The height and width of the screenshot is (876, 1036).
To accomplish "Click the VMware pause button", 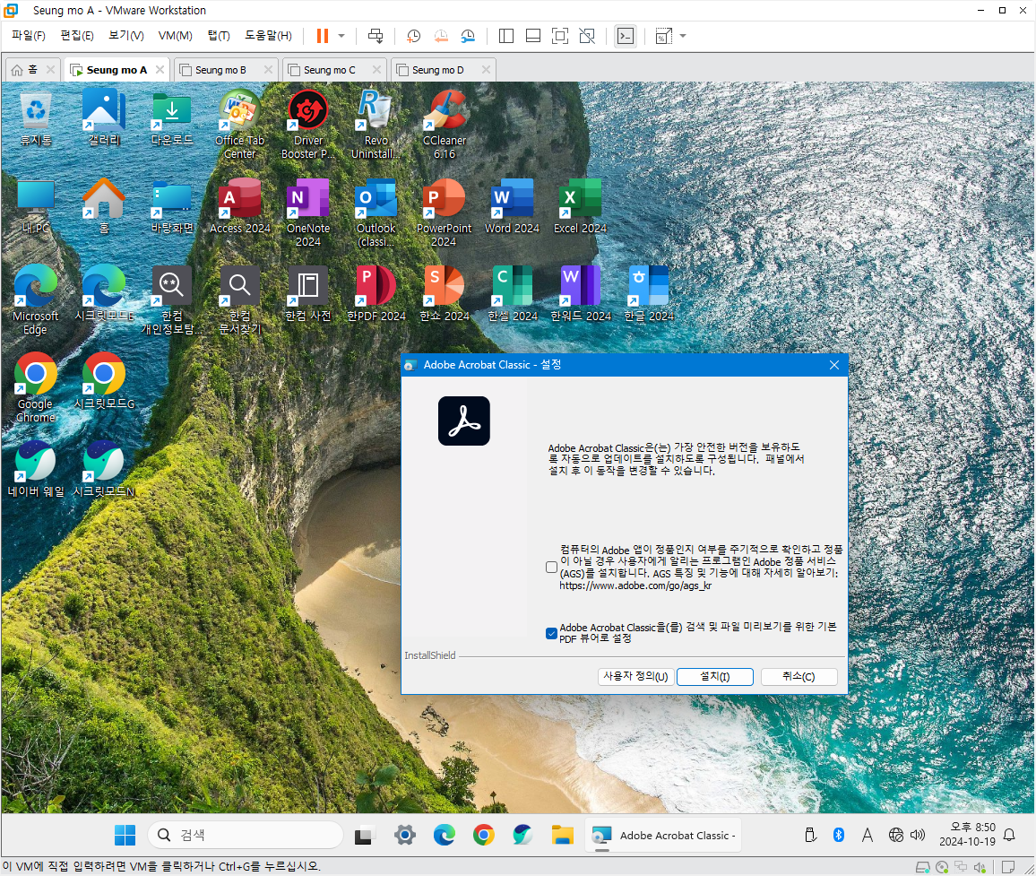I will coord(323,36).
